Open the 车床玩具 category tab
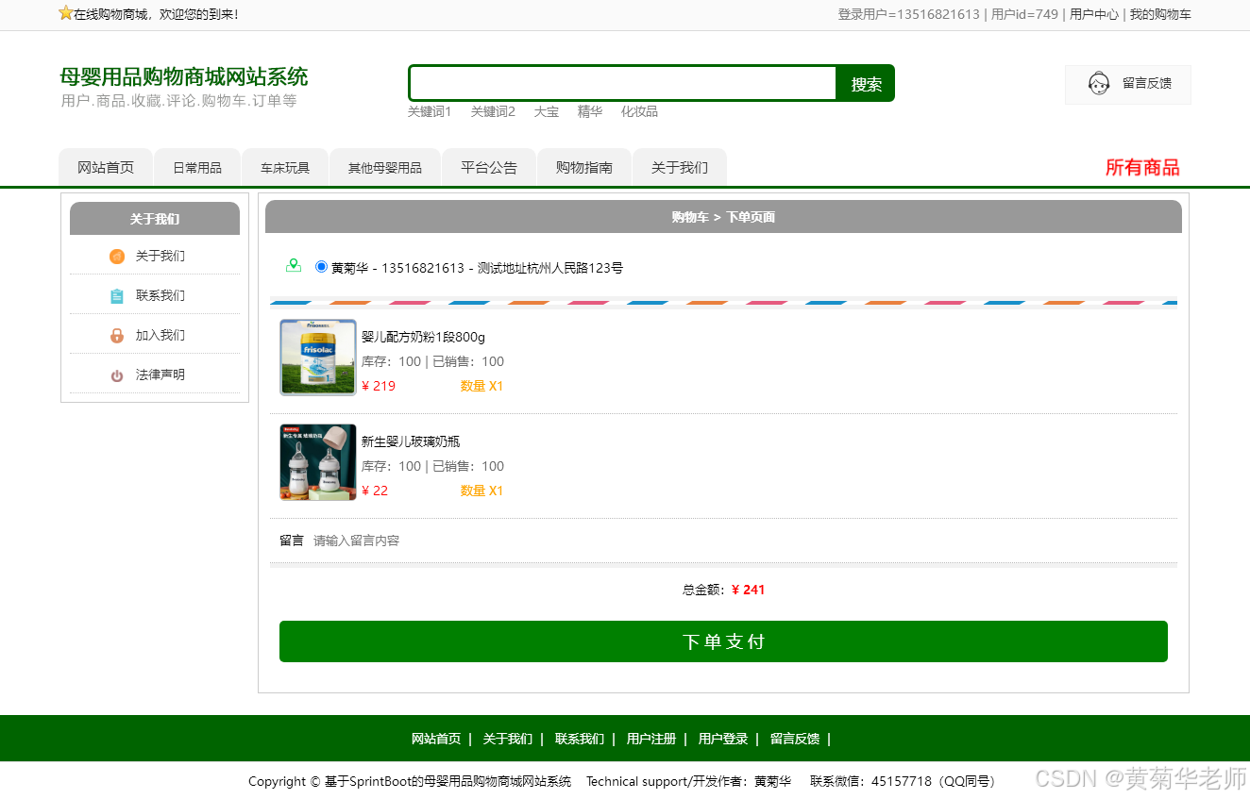This screenshot has width=1250, height=799. [285, 168]
